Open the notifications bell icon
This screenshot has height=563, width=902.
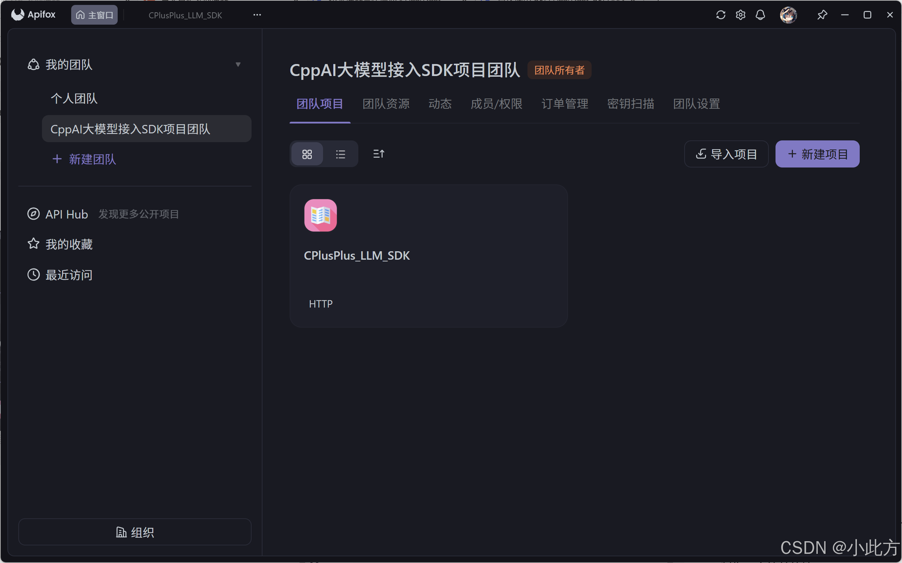760,15
